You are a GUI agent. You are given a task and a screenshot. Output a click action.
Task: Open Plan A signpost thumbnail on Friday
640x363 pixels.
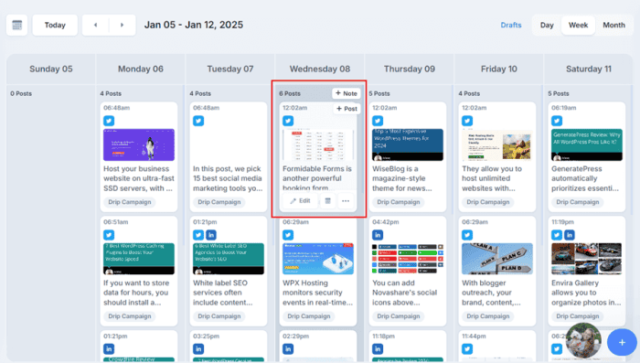pos(497,259)
